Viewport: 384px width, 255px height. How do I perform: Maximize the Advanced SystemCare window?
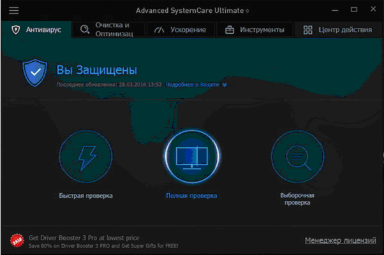[354, 10]
